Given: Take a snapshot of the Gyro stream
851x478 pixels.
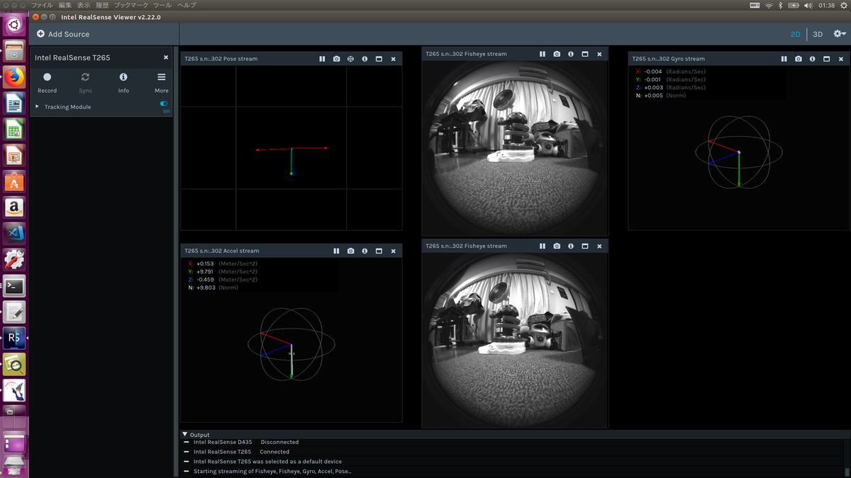Looking at the screenshot, I should pyautogui.click(x=799, y=59).
